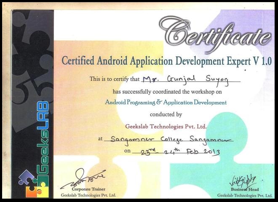Click 'Certified Android Application Development Expert V 1.0' title
This screenshot has height=202, width=278.
pos(166,61)
